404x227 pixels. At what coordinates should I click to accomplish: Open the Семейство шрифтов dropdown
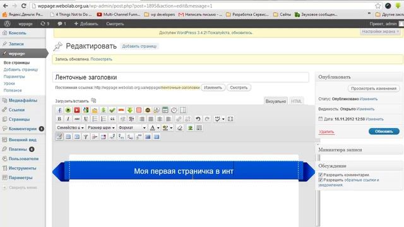click(70, 127)
